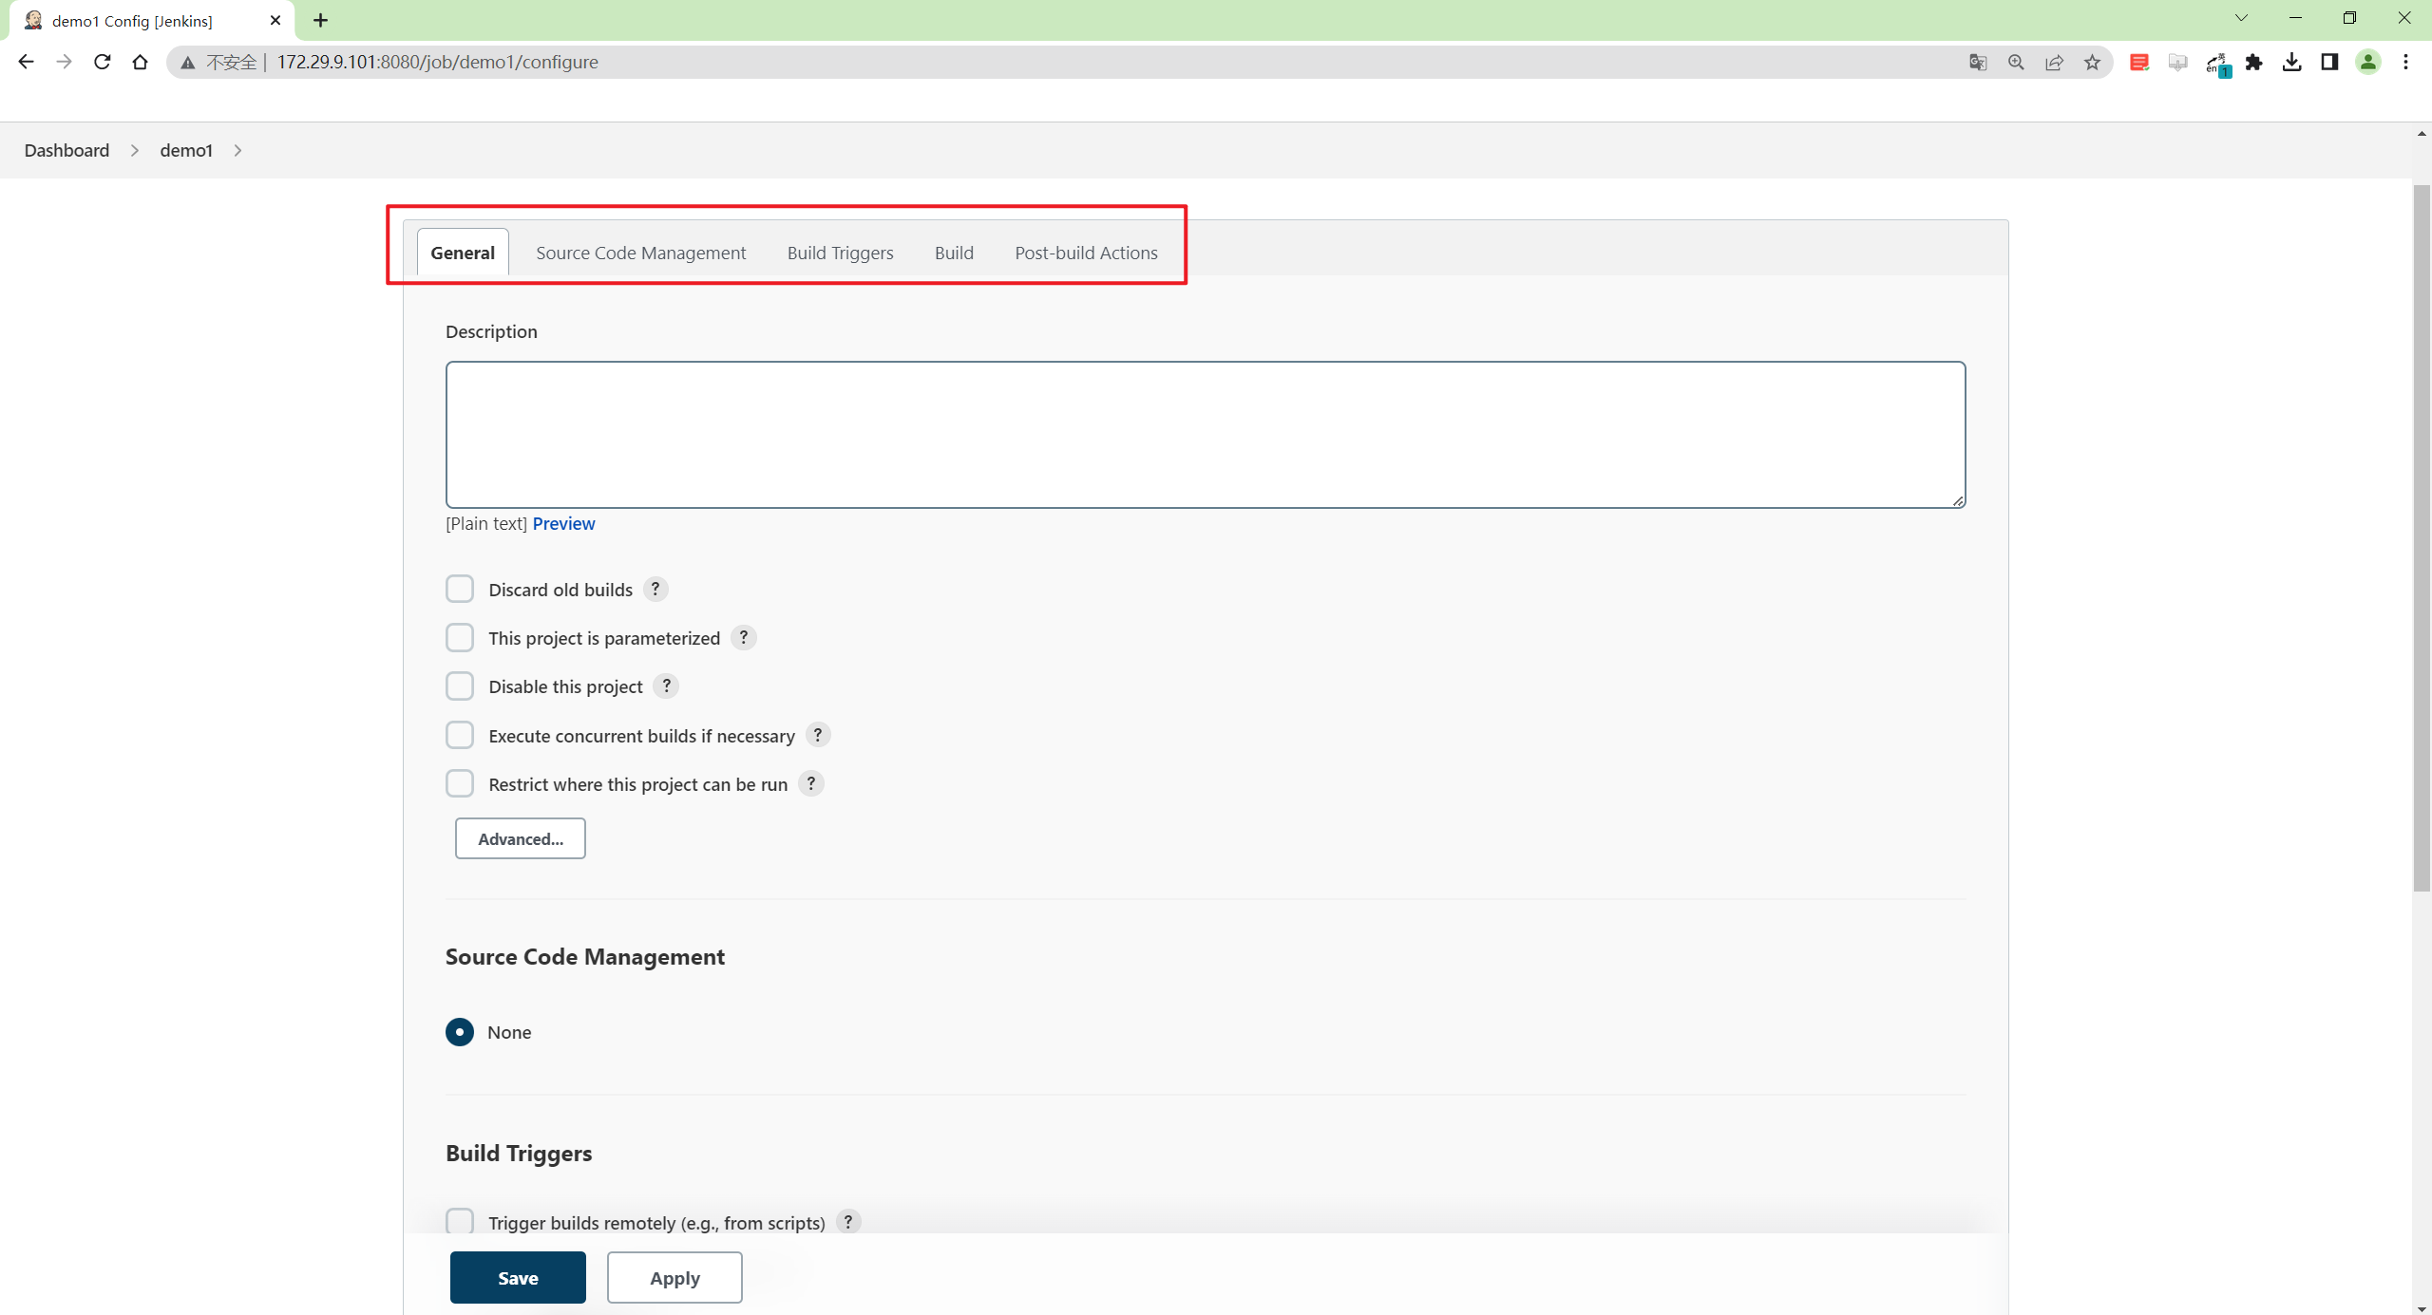
Task: Check Disable this project
Action: [460, 686]
